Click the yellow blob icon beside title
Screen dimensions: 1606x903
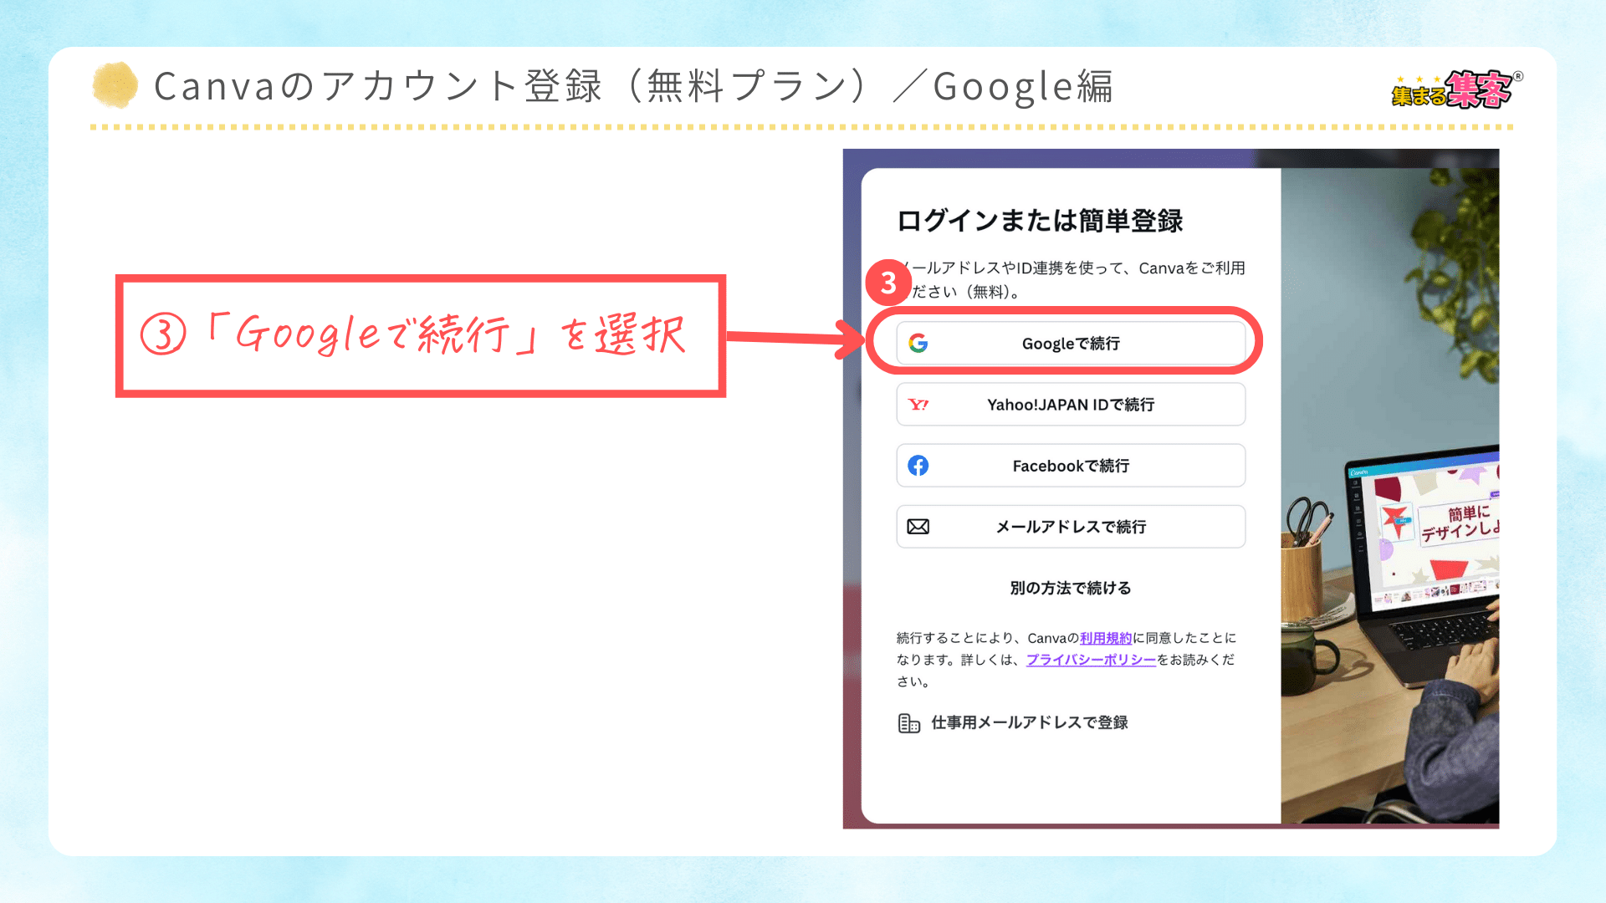point(115,85)
